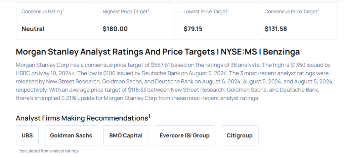Select the $131.58 price value
This screenshot has width=344, height=157.
[275, 29]
